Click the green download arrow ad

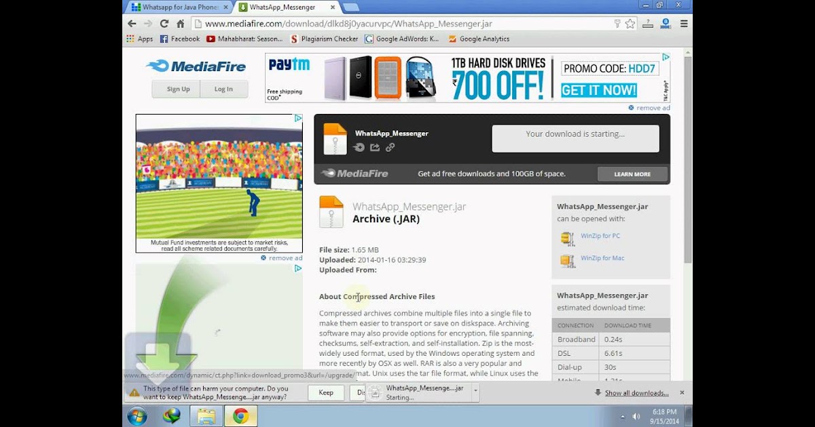tap(219, 322)
